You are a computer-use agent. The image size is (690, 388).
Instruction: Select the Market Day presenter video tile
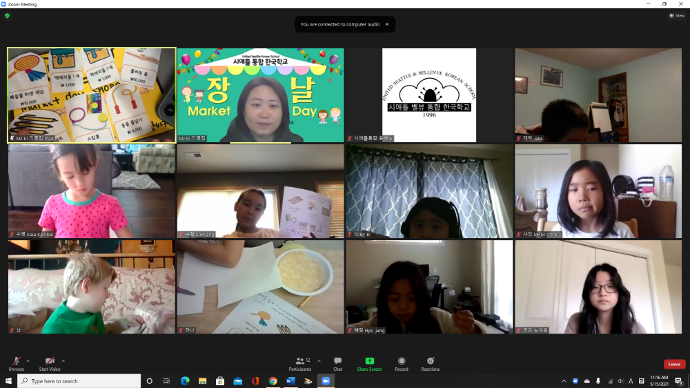coord(260,95)
